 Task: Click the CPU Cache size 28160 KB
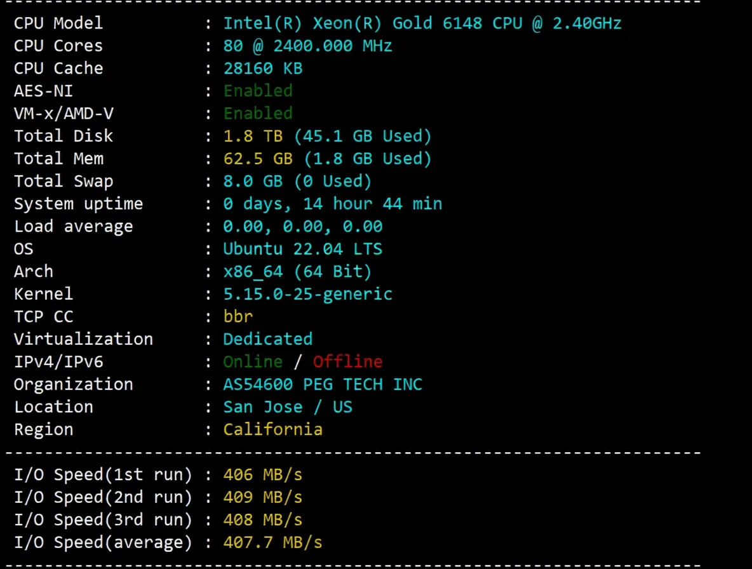[x=262, y=68]
